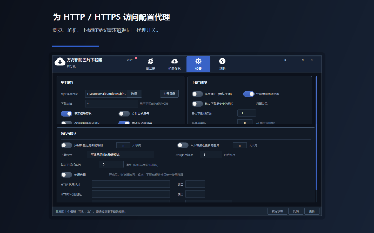Toggle 断点续下 switch on
374x233 pixels.
197,94
